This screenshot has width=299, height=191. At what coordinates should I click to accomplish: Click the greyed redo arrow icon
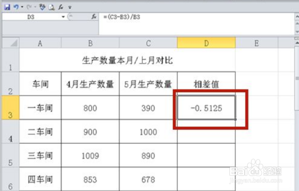(29, 7)
